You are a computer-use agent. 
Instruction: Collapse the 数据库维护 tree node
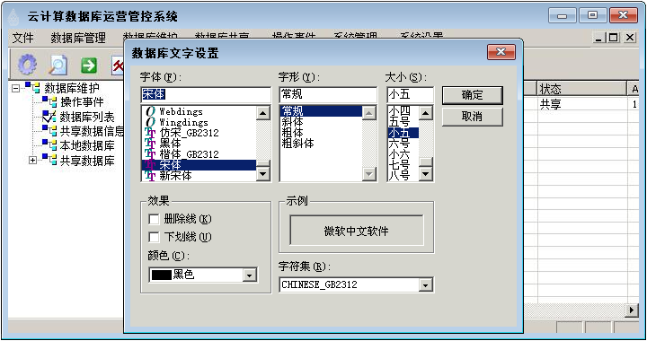[x=15, y=88]
